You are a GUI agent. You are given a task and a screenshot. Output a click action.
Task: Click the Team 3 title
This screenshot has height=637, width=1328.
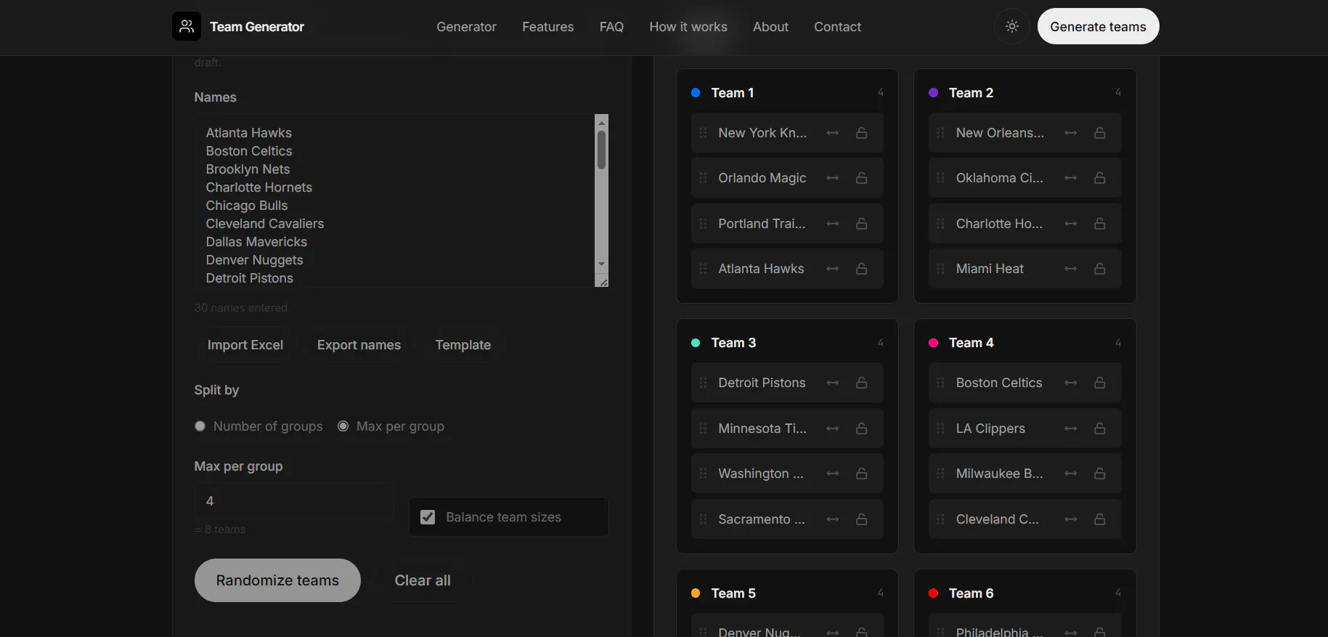pos(733,343)
